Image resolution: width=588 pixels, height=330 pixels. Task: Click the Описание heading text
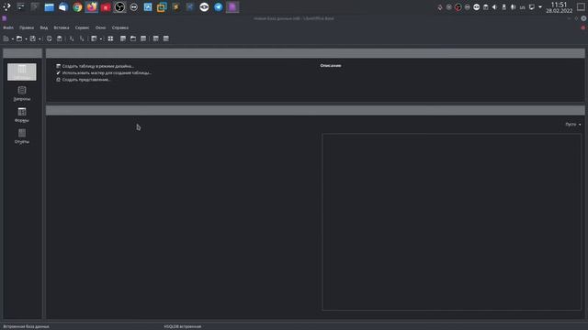331,65
